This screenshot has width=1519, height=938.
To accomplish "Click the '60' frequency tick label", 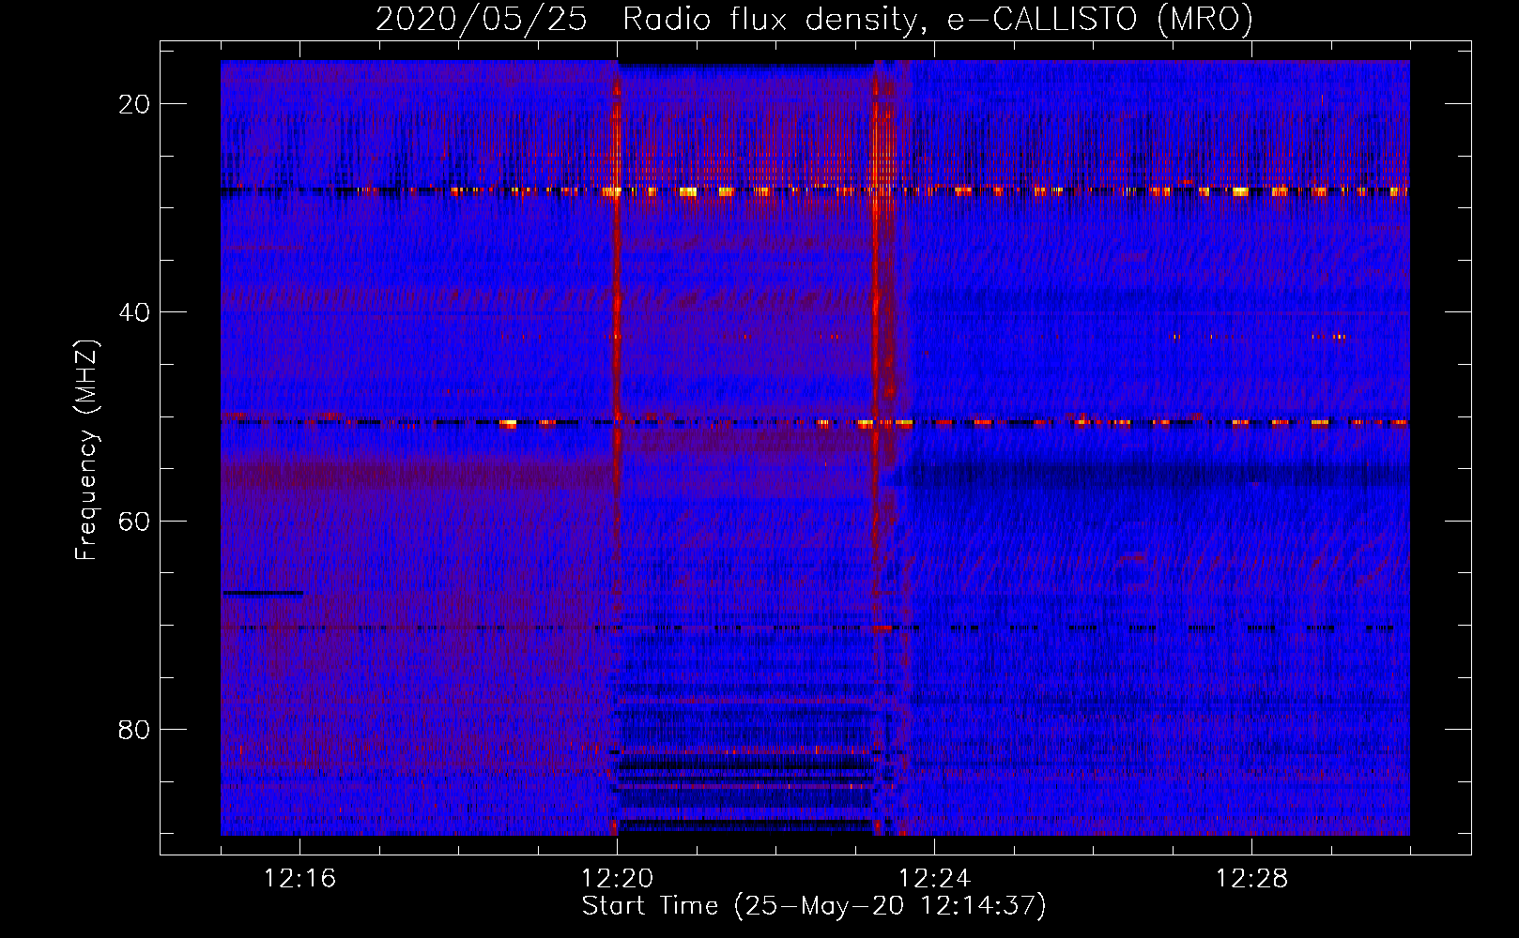I will click(x=134, y=521).
